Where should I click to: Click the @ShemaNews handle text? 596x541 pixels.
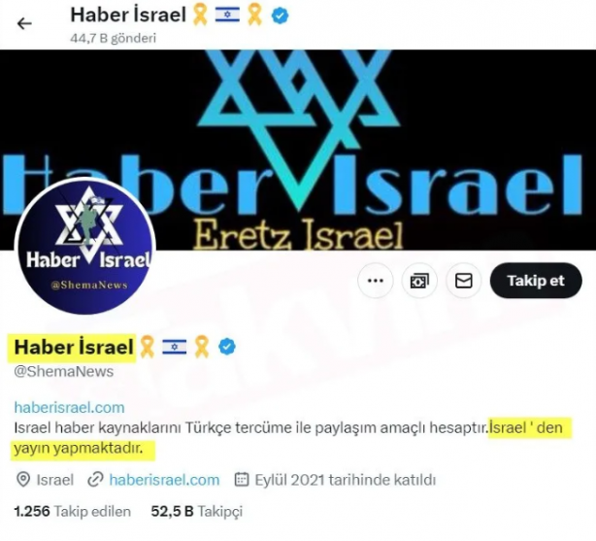pos(63,371)
